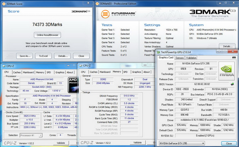Switch to Sensors tab in GPU-Z
Image resolution: width=239 pixels, height=147 pixels.
point(180,58)
